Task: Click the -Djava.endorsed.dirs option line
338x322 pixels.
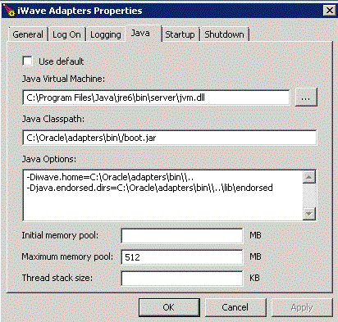Action: point(149,188)
